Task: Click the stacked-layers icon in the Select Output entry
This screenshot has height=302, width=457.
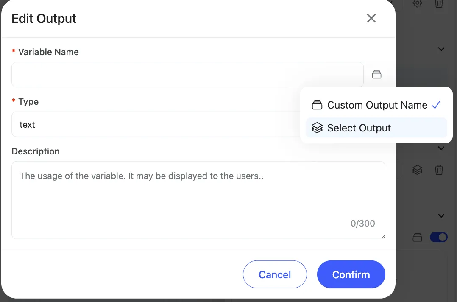Action: 317,128
